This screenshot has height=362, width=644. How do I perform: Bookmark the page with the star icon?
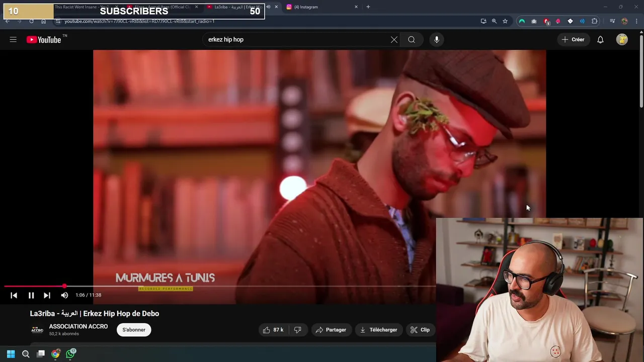[505, 21]
